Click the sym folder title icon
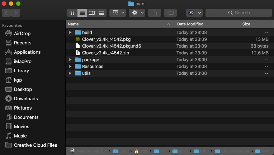The image size is (274, 155). point(131,4)
